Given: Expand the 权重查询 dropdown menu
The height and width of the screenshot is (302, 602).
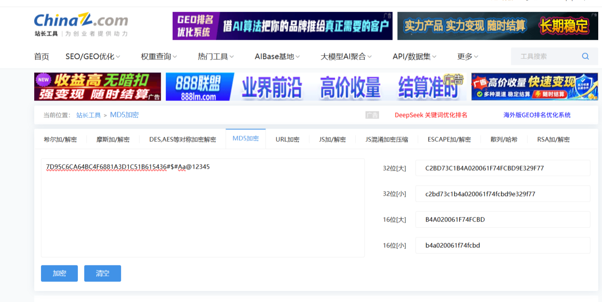Looking at the screenshot, I should (159, 56).
